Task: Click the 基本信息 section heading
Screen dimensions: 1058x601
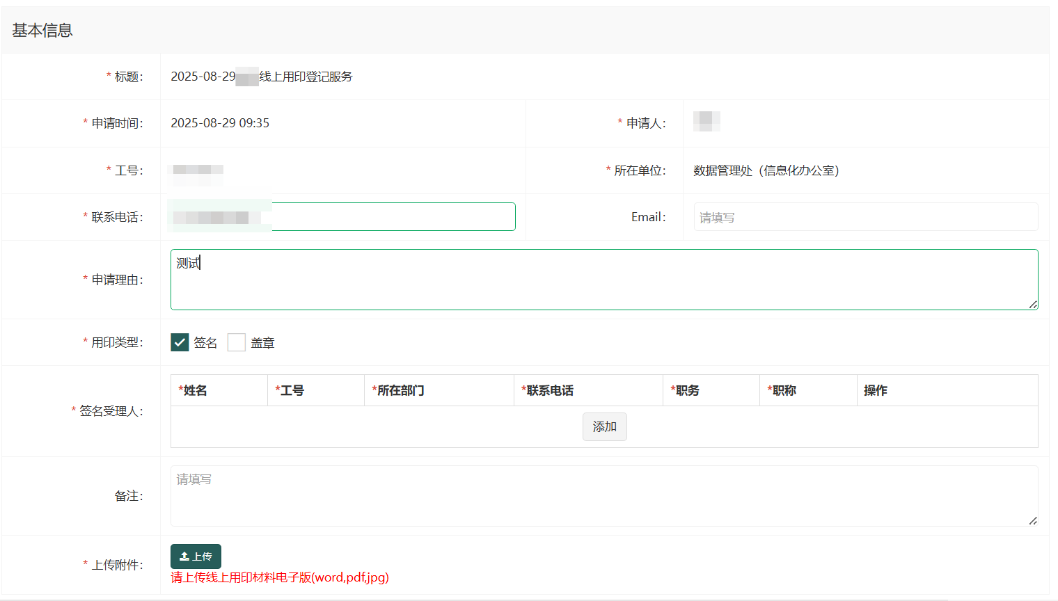Action: [42, 31]
